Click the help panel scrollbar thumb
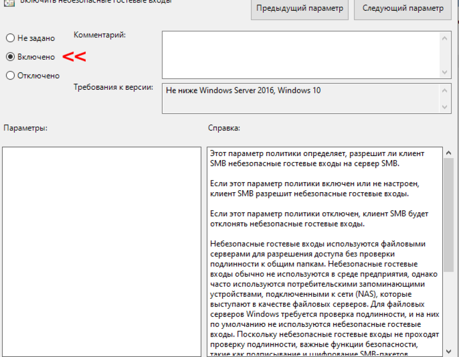 click(448, 215)
